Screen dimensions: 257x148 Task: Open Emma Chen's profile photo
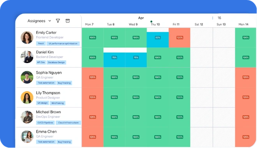coord(27,137)
